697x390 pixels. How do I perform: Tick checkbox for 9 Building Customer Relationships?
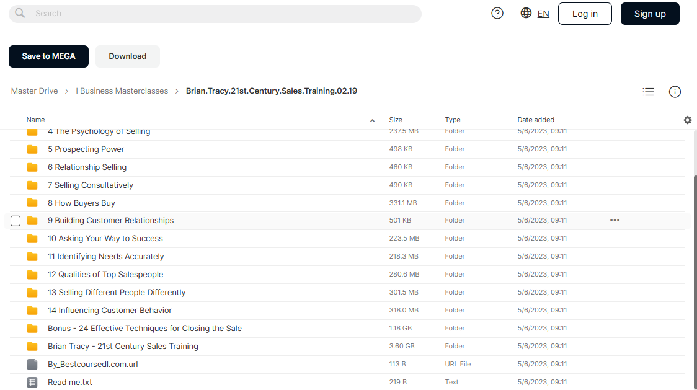[x=16, y=221]
